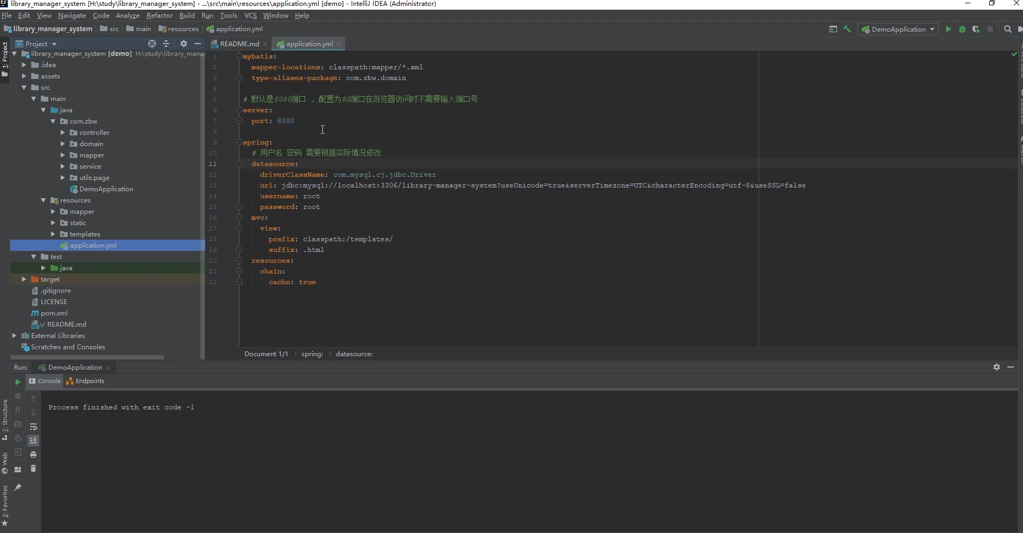Click the green hammer Build Project icon
This screenshot has height=533, width=1023.
847,30
